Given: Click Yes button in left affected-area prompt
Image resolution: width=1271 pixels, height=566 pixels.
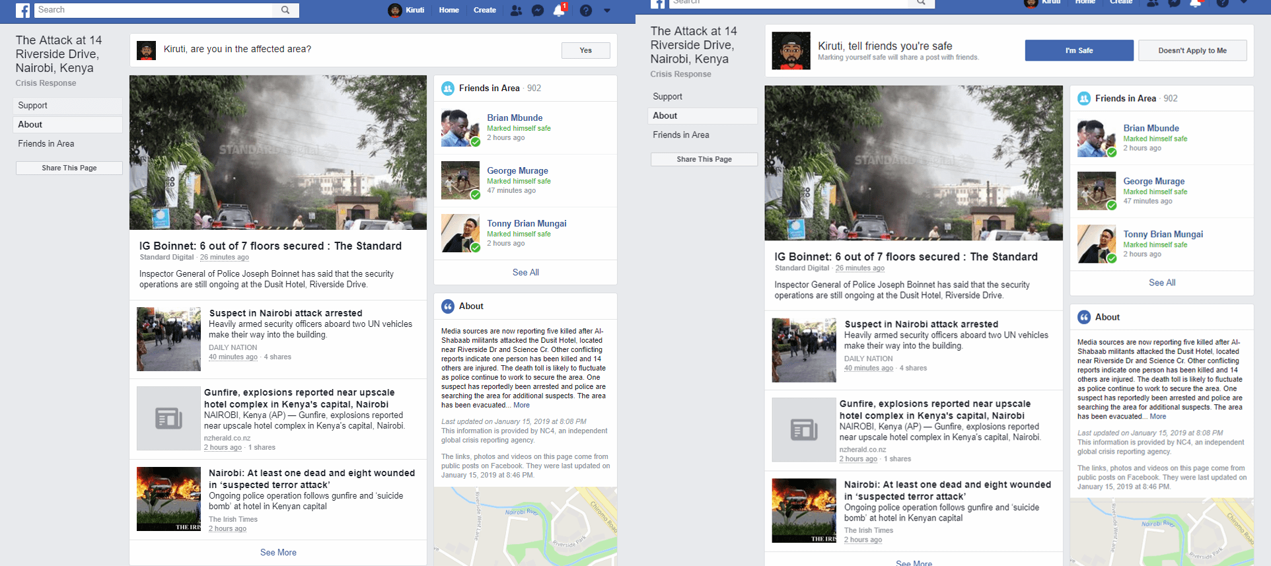Looking at the screenshot, I should click(586, 50).
